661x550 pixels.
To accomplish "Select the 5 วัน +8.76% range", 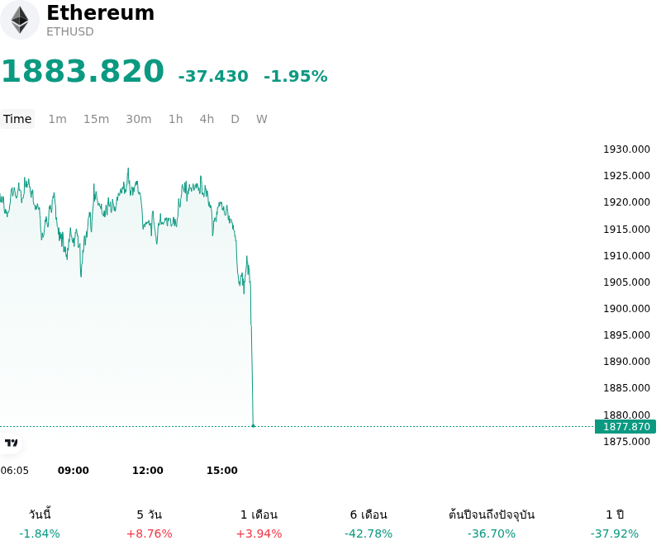I will coord(150,524).
